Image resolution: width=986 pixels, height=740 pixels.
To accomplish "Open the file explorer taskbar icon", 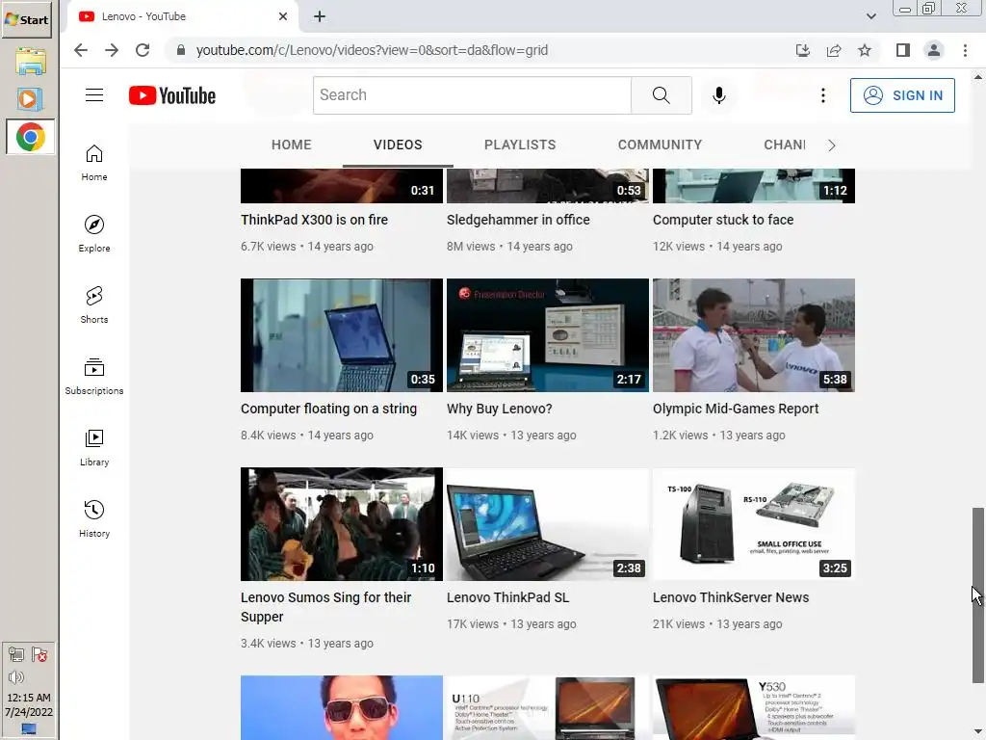I will 30,61.
